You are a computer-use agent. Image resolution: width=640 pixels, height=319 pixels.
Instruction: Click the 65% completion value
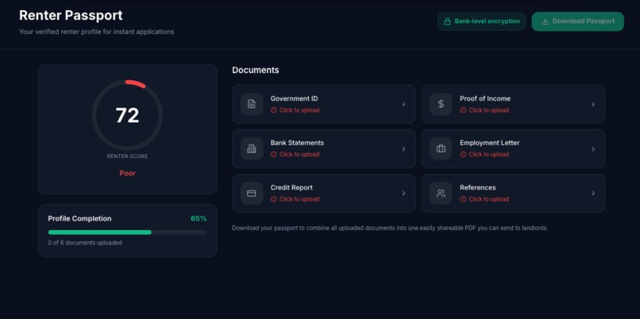coord(199,219)
